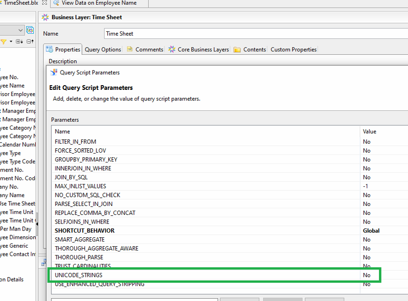Select the Custom Properties tab
Viewport: 408px width, 301px height.
pyautogui.click(x=293, y=49)
